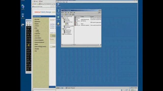The image size is (163, 91).
Task: Expand Performance Logs and Alerts node
Action: [63, 26]
